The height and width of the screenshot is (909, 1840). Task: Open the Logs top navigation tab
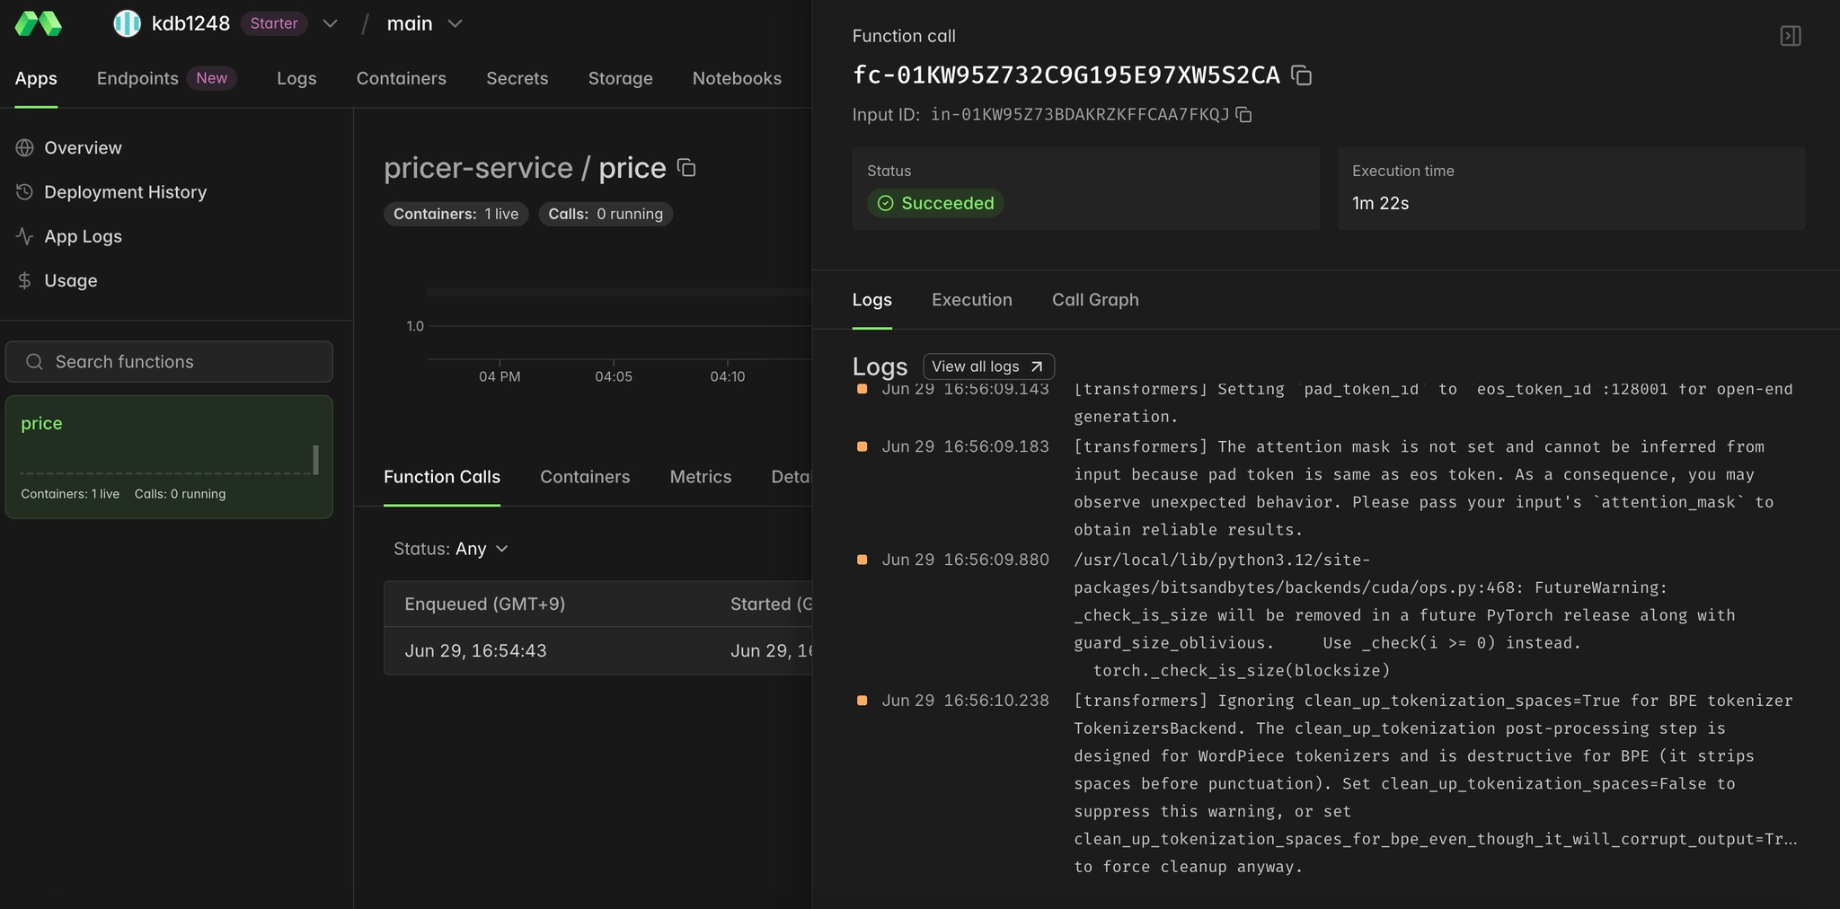(x=296, y=78)
